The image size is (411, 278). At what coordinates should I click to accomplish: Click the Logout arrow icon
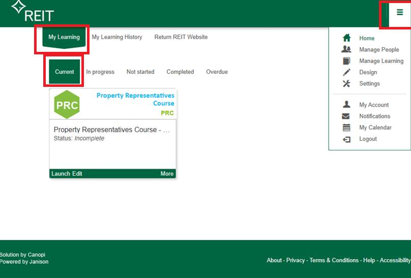[x=346, y=139]
